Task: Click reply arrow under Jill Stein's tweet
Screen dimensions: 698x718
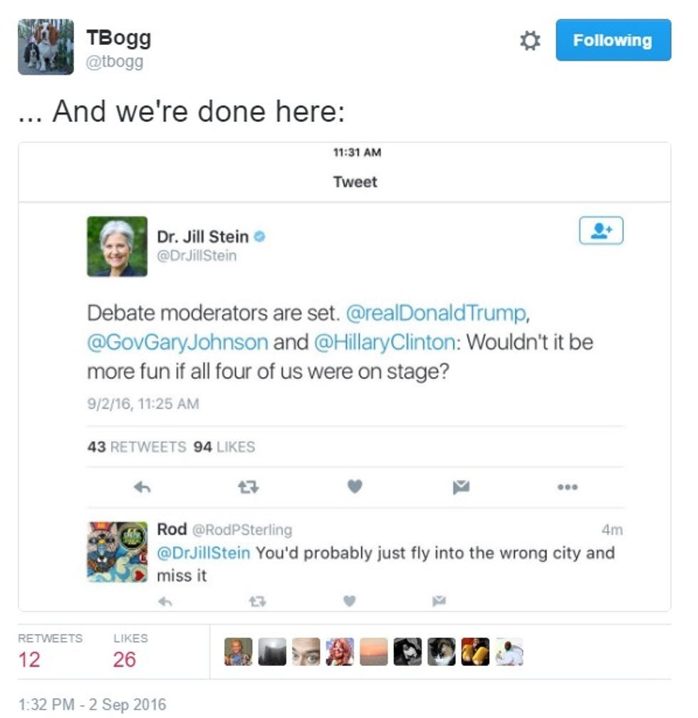Action: point(142,487)
